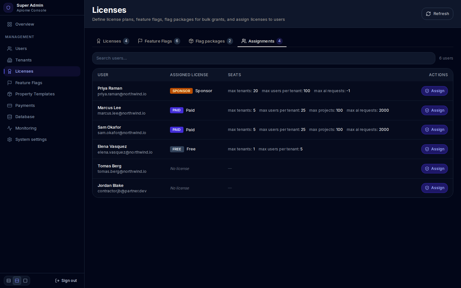Open the Feature Flags tab
Image resolution: width=461 pixels, height=288 pixels.
tap(159, 41)
